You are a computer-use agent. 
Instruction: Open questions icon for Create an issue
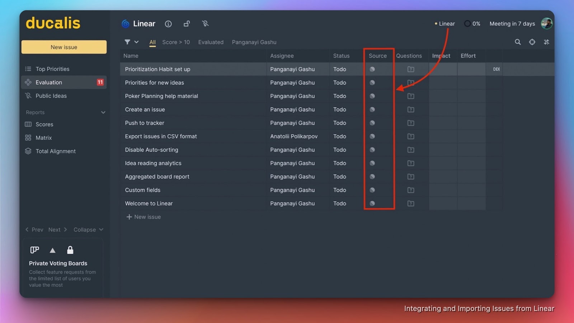(411, 109)
